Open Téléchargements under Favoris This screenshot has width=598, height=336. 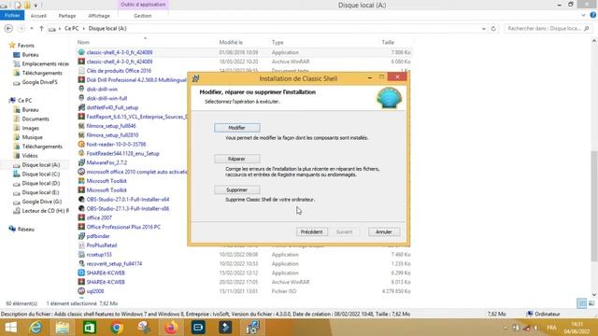coord(42,73)
